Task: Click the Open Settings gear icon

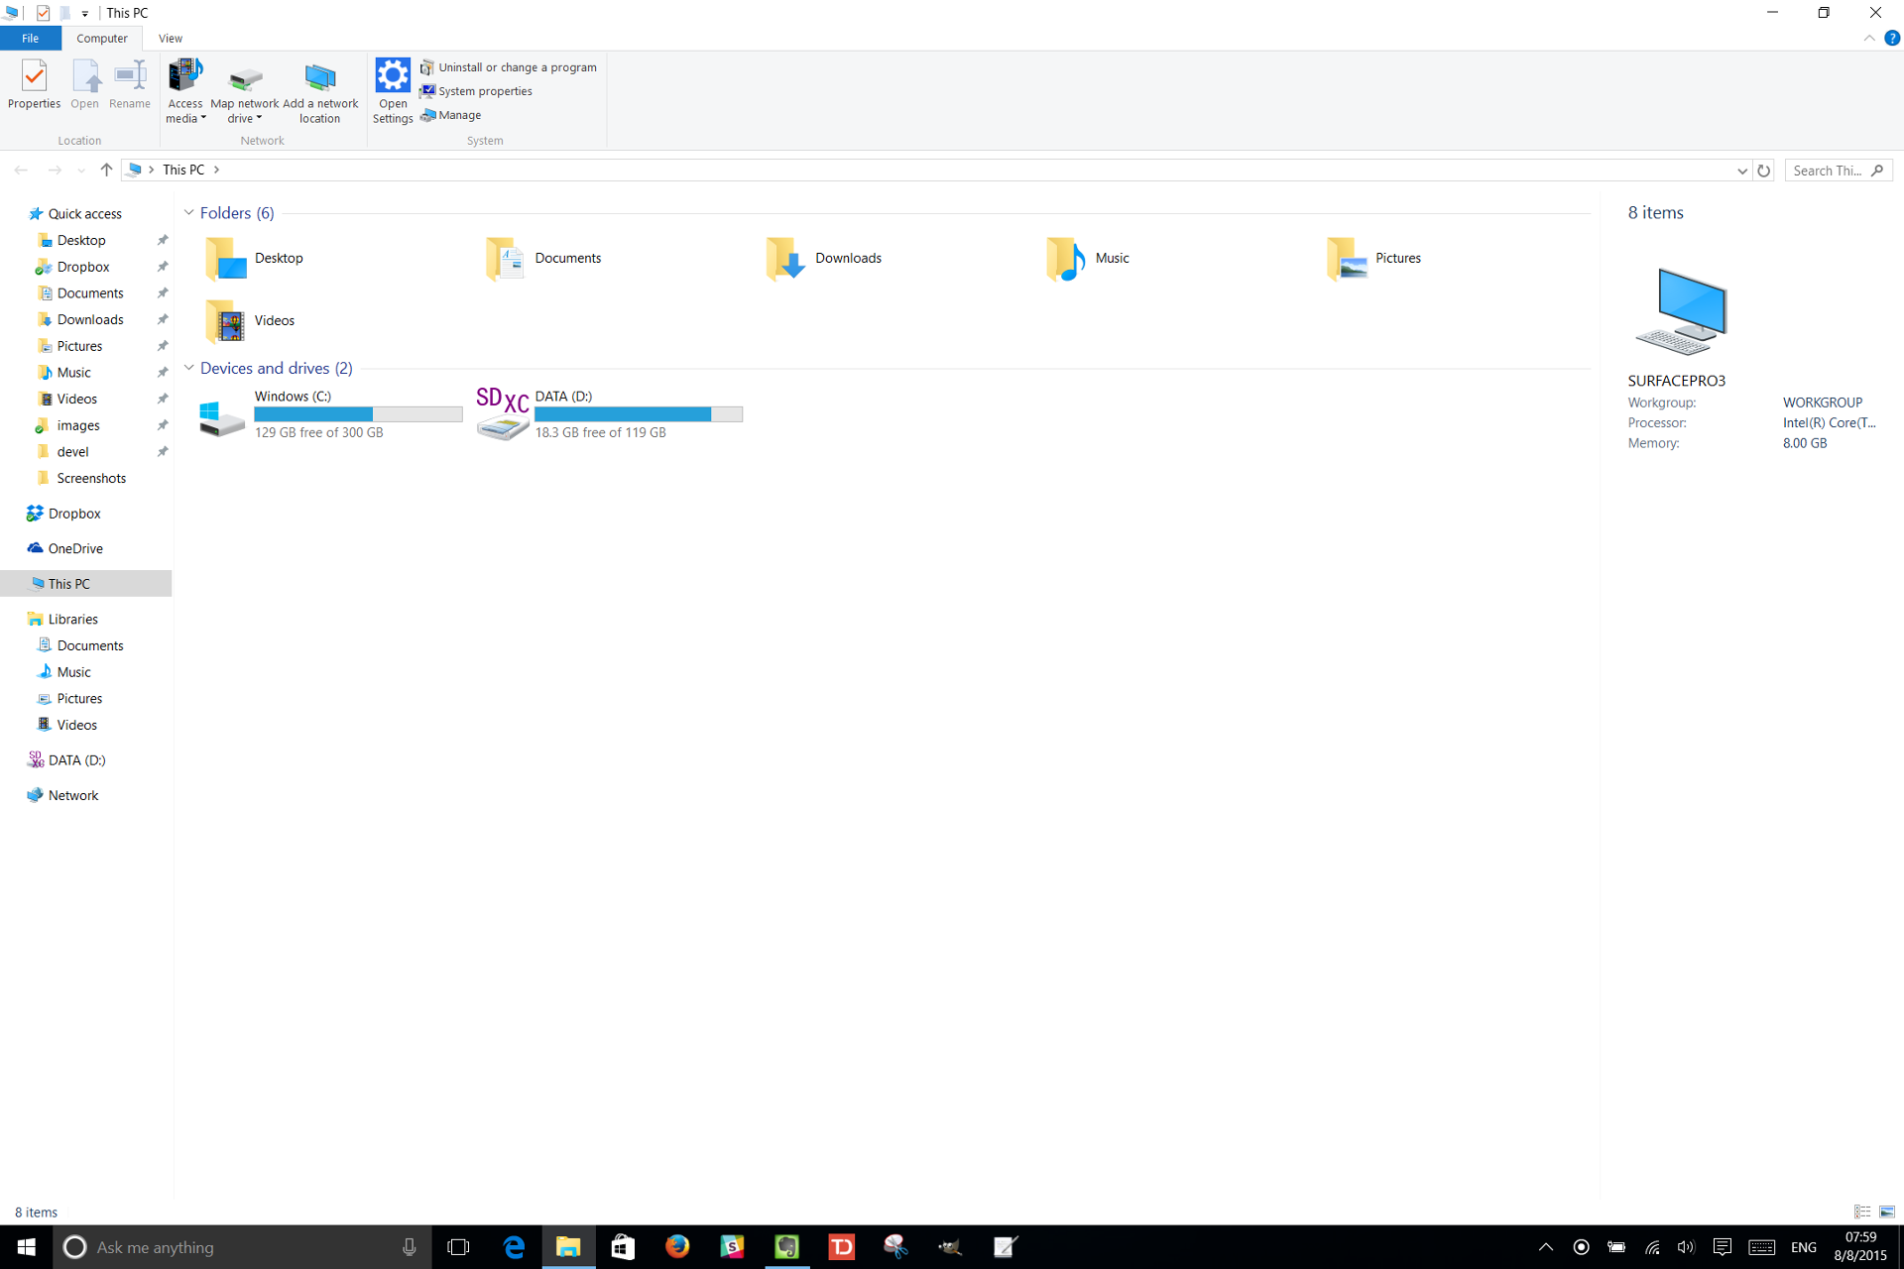Action: (393, 76)
